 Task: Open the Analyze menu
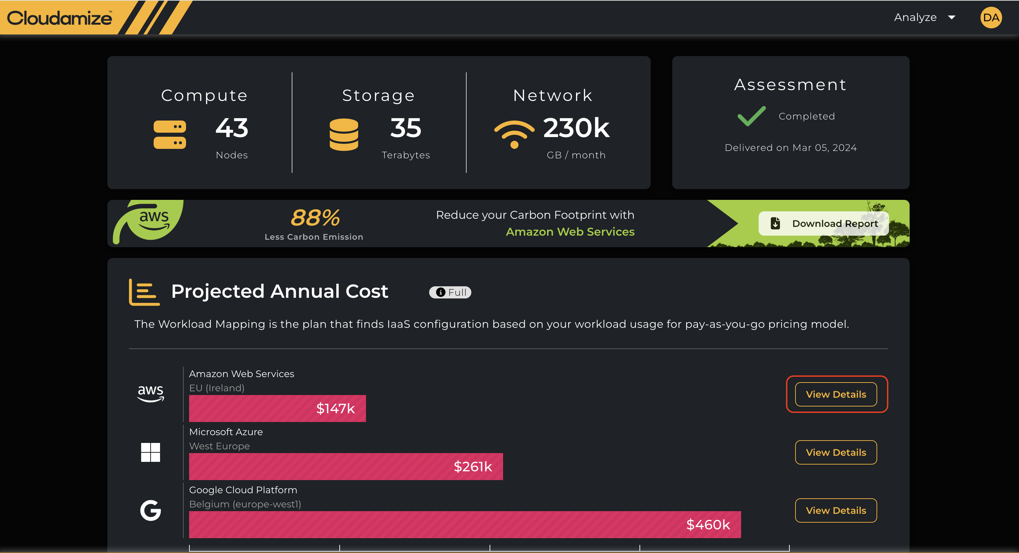click(915, 18)
